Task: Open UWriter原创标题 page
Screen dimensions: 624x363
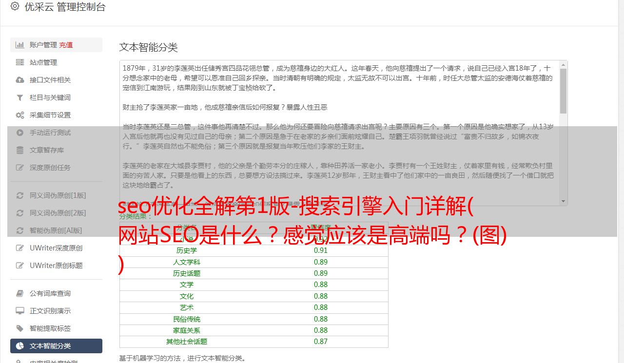Action: (56, 266)
